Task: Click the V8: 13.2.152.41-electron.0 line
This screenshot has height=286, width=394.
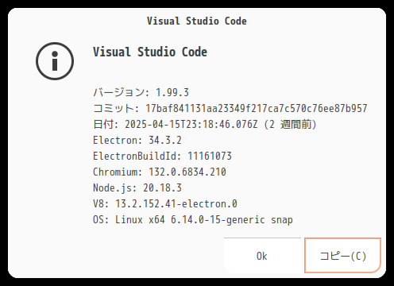Action: [x=165, y=203]
